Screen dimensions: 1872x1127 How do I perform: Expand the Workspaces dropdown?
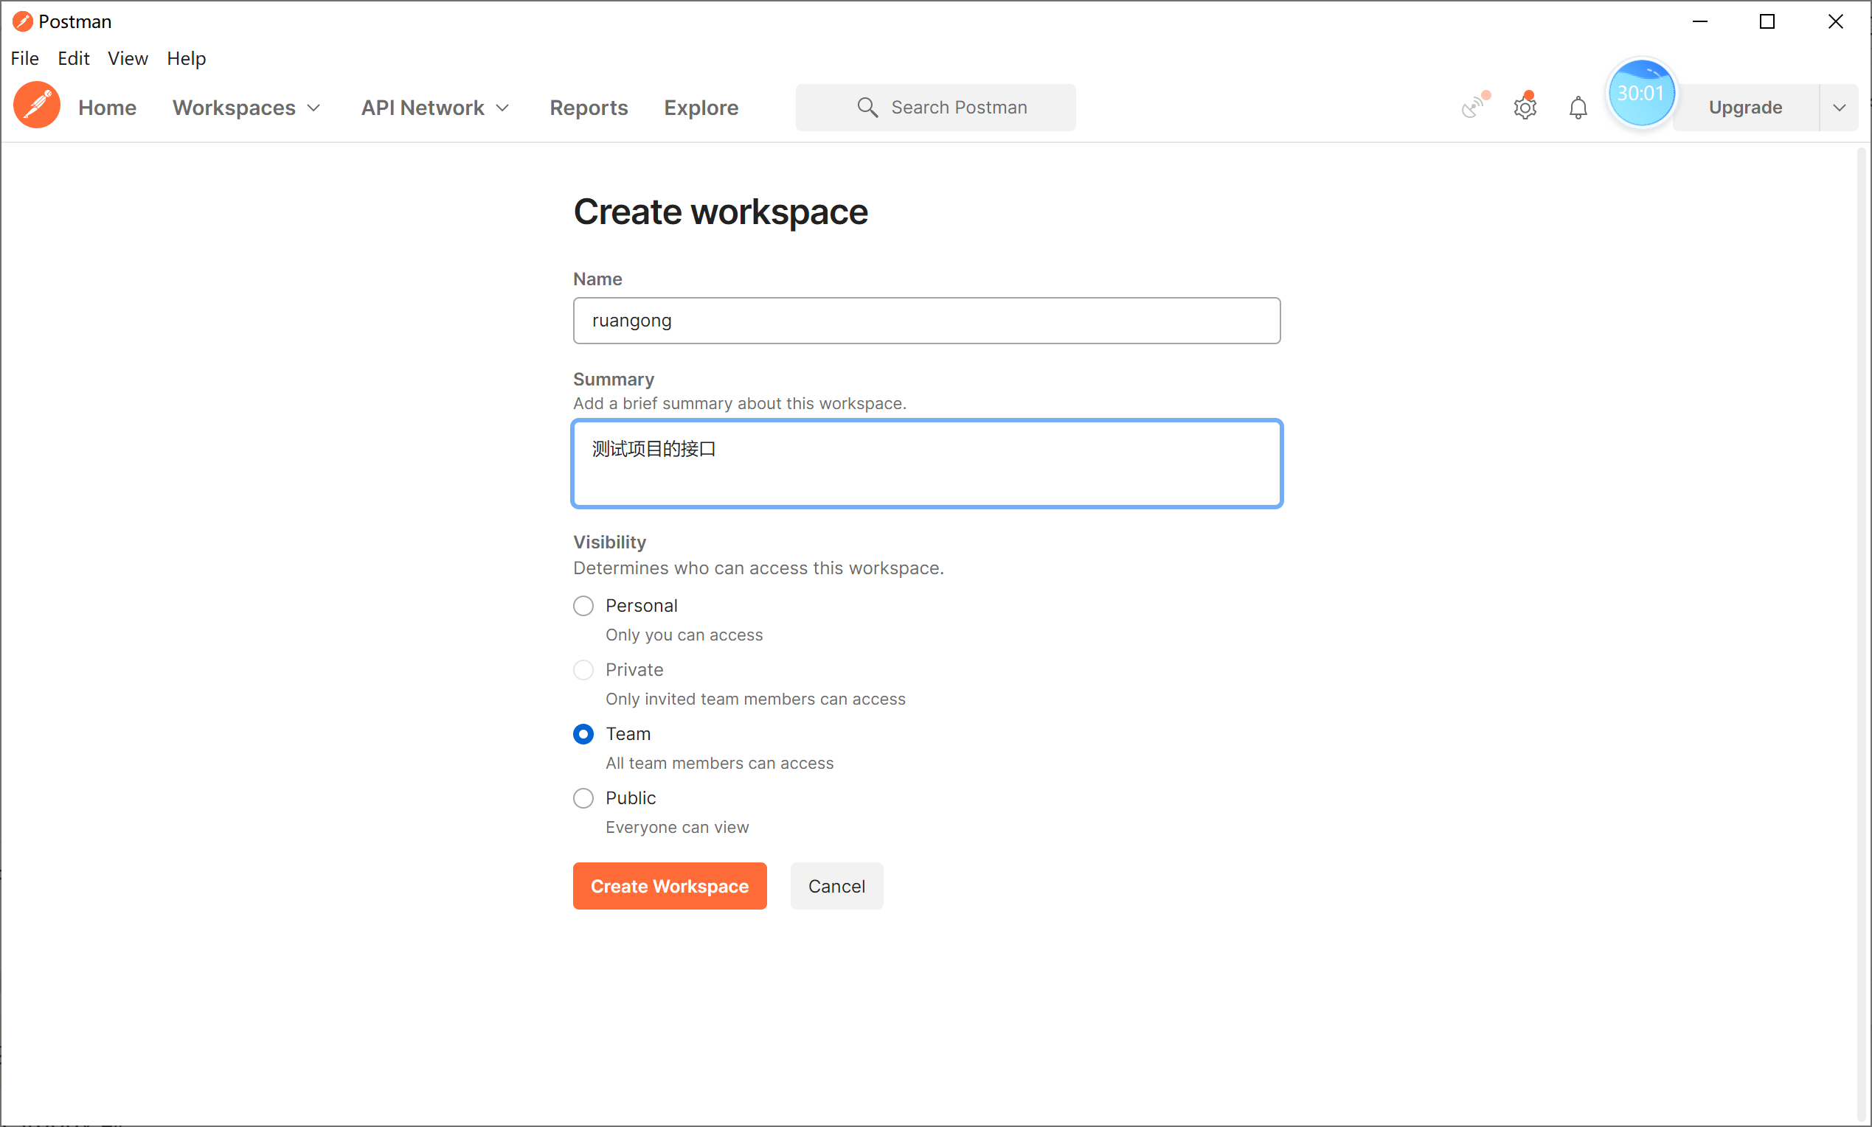click(246, 107)
